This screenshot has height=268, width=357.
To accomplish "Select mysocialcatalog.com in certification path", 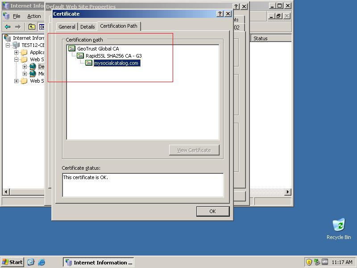I will point(116,63).
